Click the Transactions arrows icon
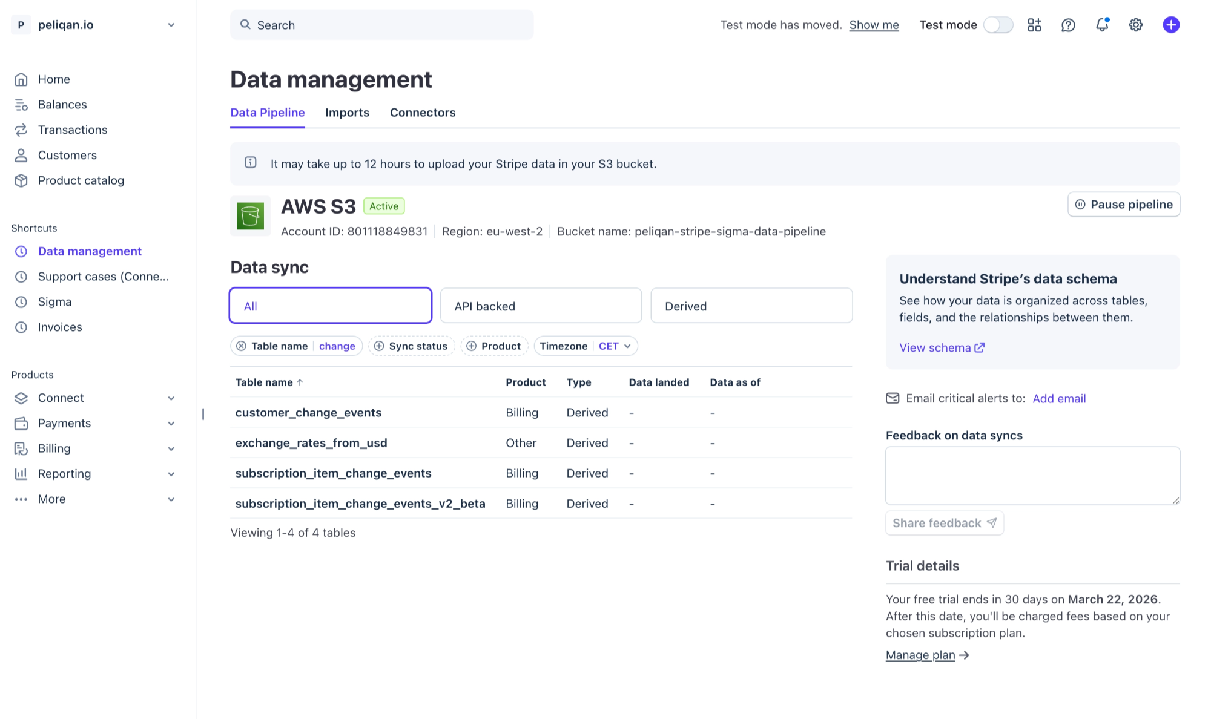1211x719 pixels. (21, 130)
